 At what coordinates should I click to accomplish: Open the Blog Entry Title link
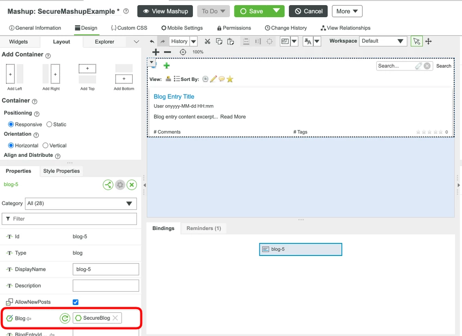[x=174, y=97]
